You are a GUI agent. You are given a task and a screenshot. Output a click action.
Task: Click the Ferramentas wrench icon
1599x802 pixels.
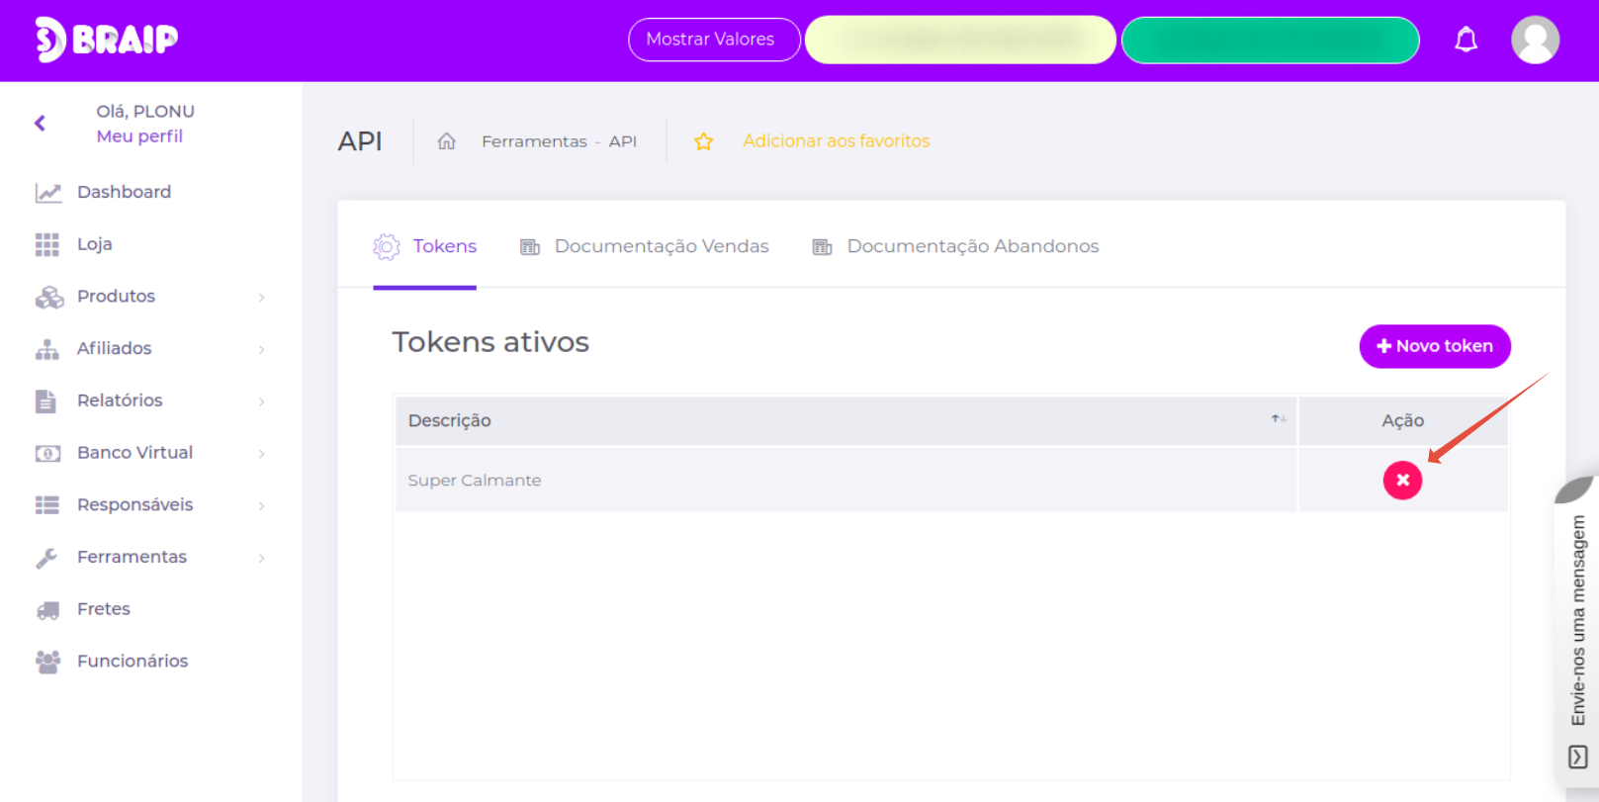(x=46, y=558)
